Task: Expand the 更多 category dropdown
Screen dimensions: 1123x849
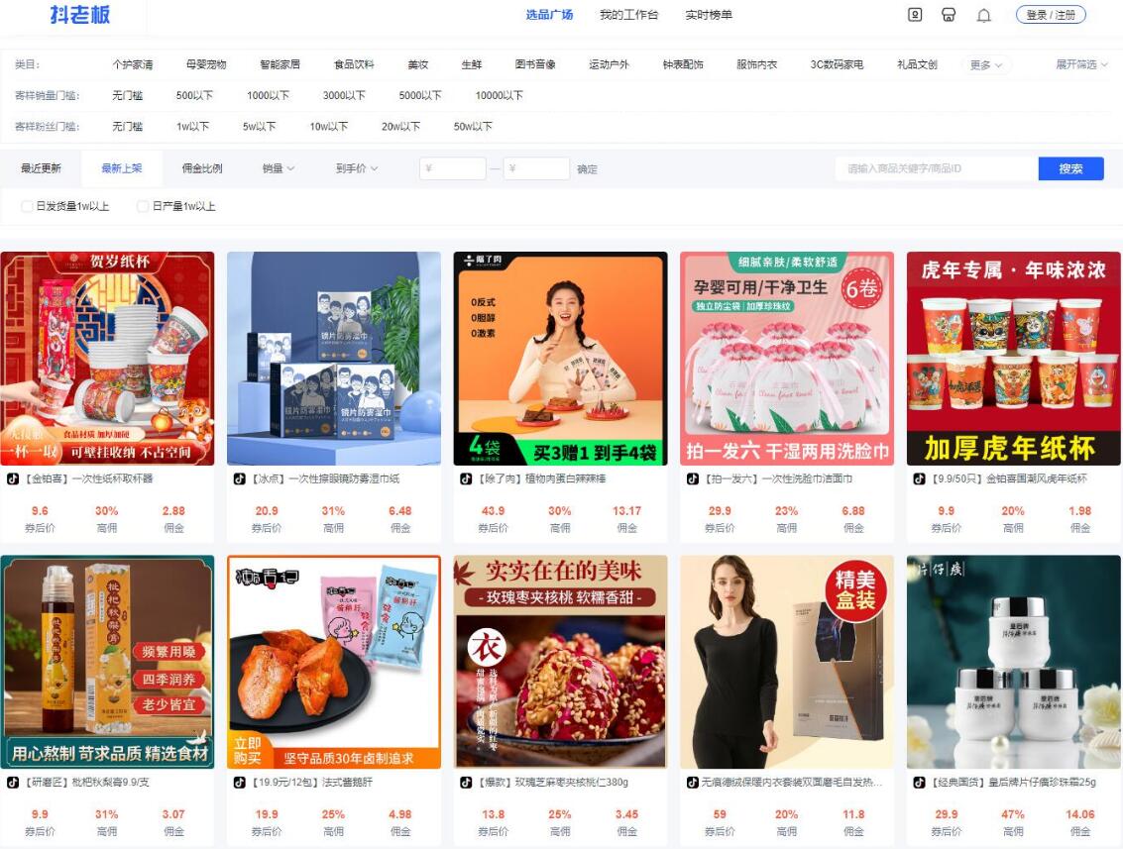Action: coord(986,64)
